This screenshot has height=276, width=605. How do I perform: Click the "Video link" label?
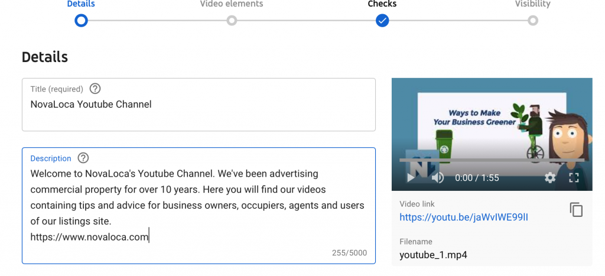click(417, 204)
